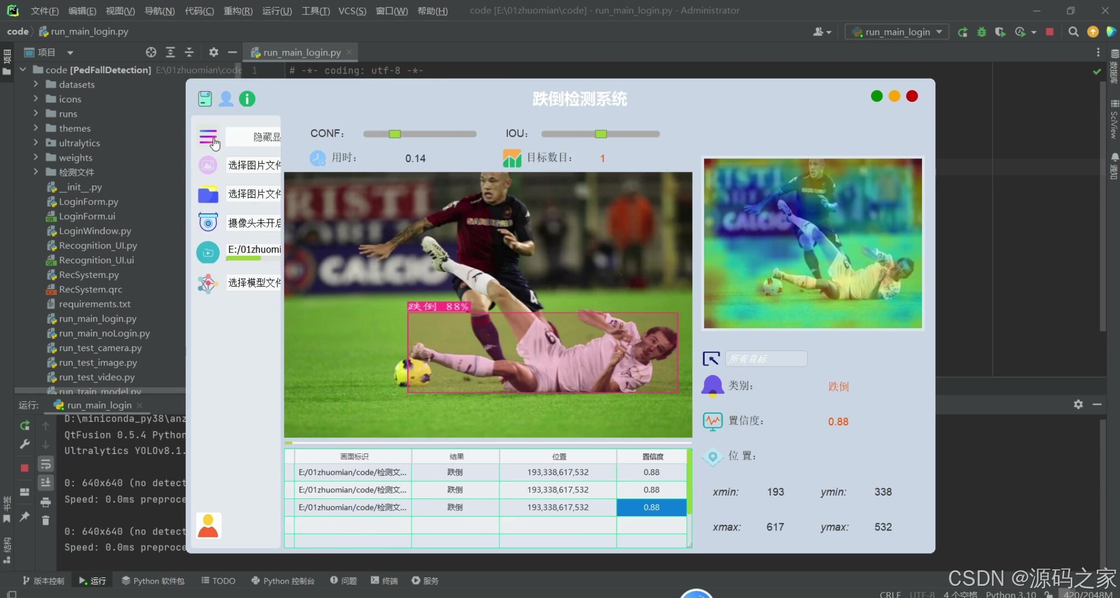Toggle soft-wrap in the run console
Viewport: 1120px width, 598px height.
tap(45, 464)
